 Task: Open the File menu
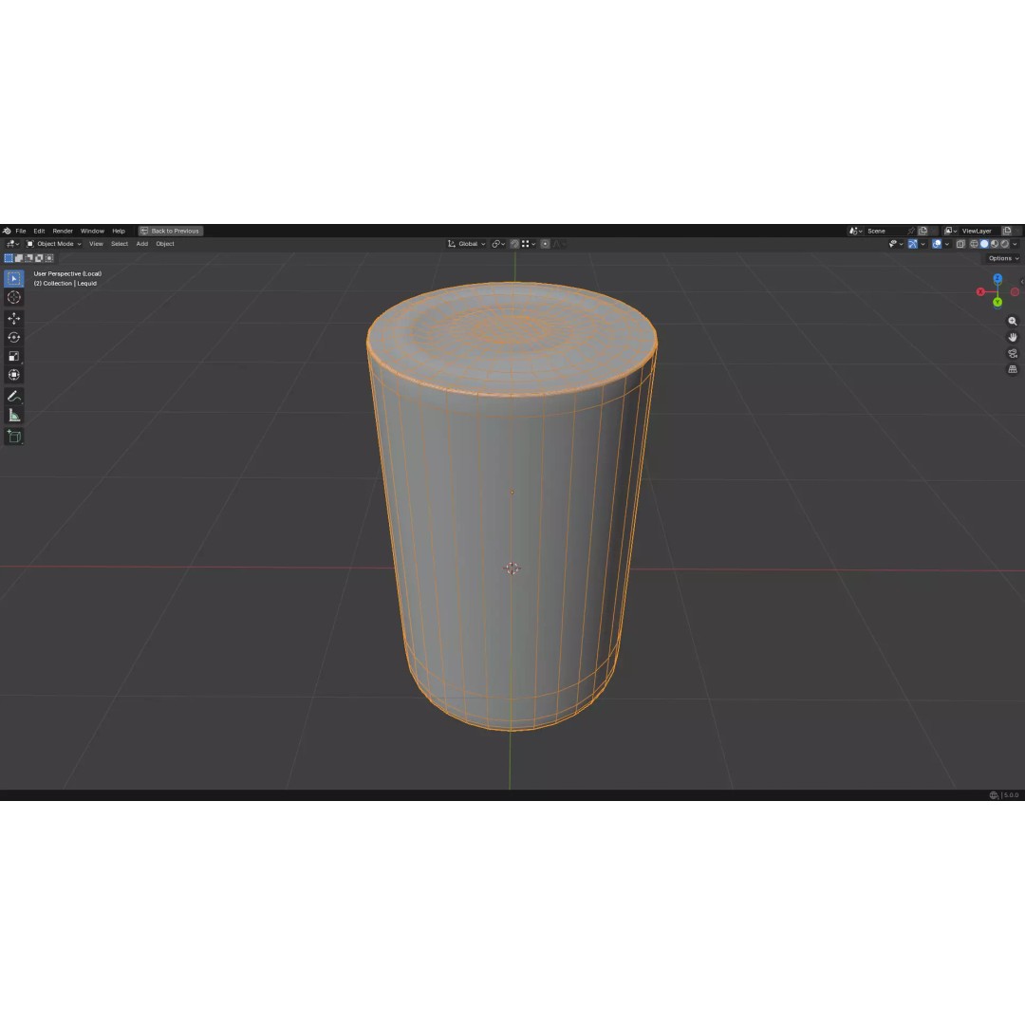(x=21, y=231)
